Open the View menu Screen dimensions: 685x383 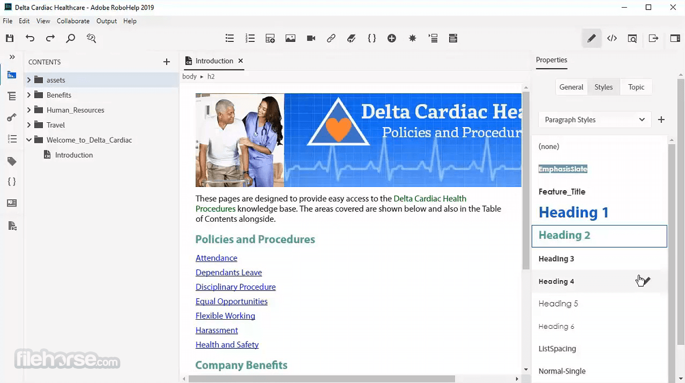pos(43,21)
